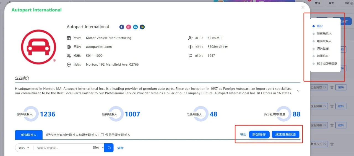Open the 职位 filter dropdown

(x=98, y=148)
